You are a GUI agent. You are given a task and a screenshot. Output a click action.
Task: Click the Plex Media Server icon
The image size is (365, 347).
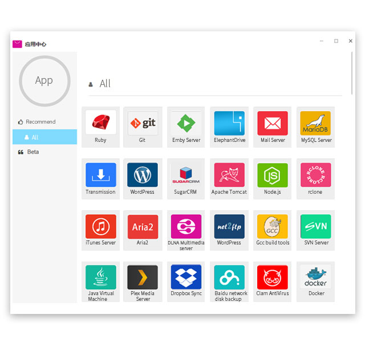[x=143, y=277]
